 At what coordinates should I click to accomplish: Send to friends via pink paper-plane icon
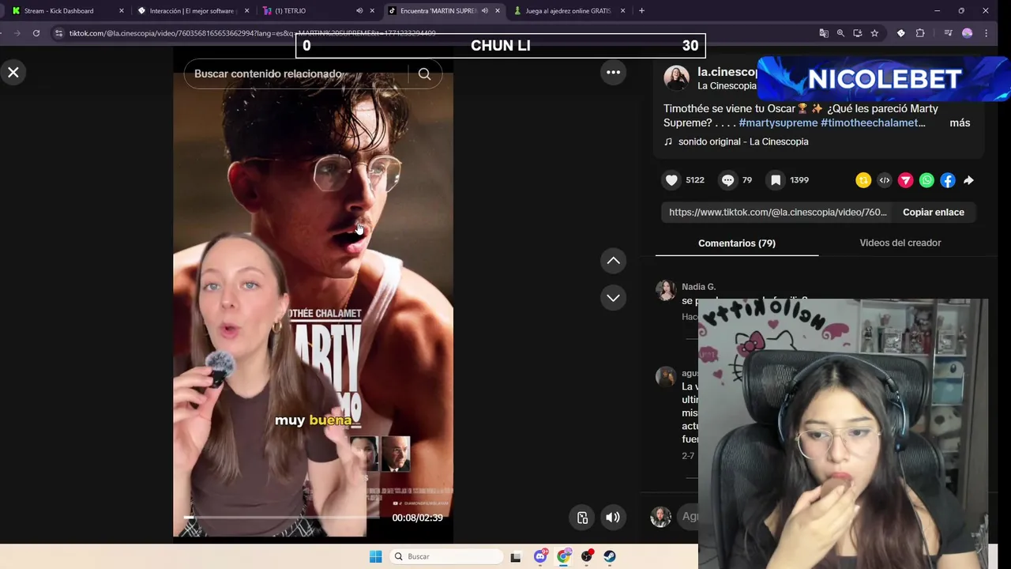click(905, 180)
